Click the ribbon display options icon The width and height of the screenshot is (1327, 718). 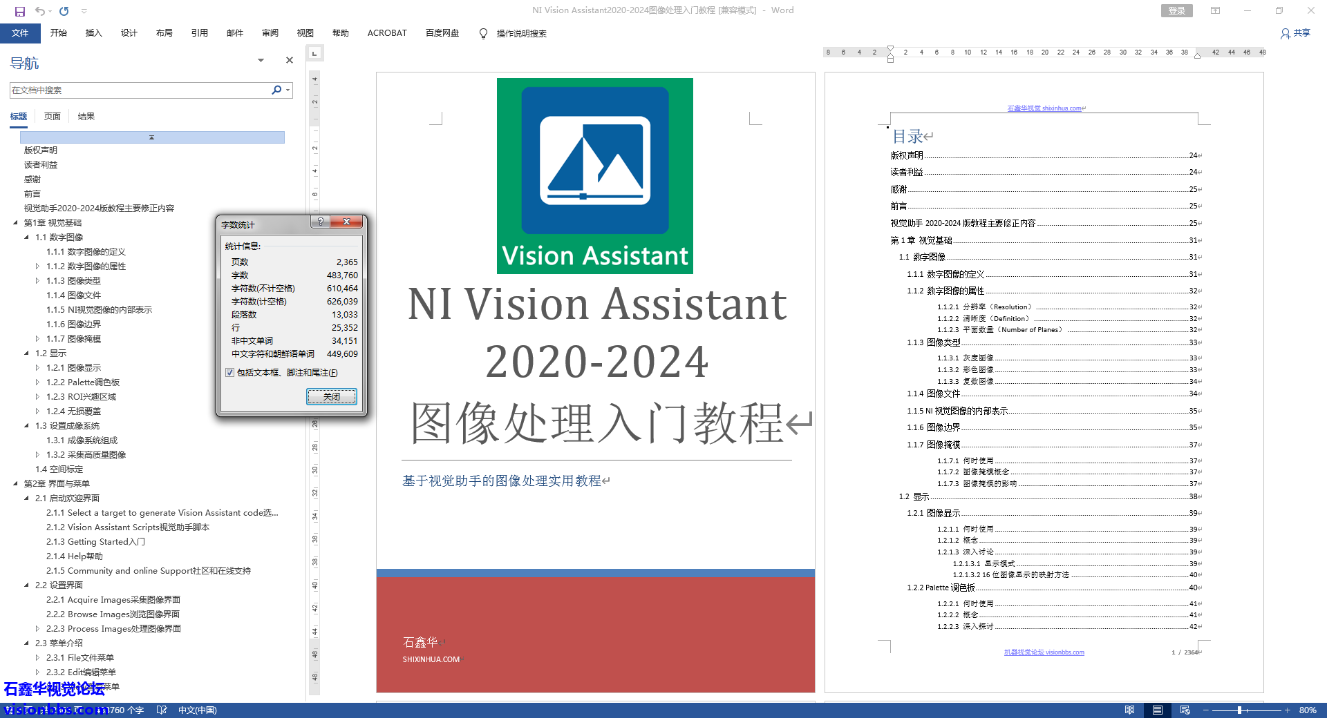[1215, 10]
